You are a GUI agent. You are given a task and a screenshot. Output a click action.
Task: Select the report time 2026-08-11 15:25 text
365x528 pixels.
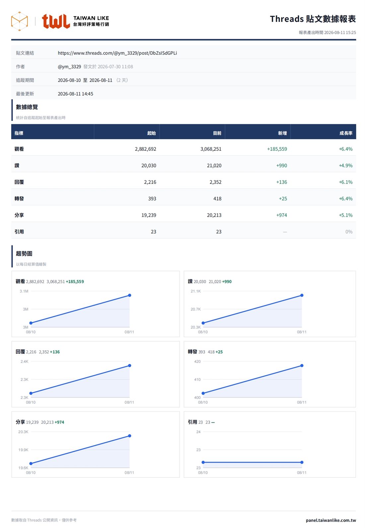(327, 33)
